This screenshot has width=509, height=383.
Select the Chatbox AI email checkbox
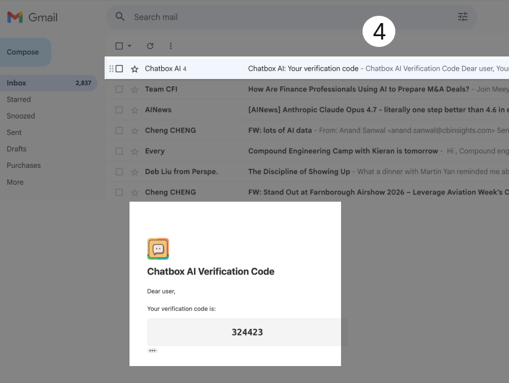point(119,69)
